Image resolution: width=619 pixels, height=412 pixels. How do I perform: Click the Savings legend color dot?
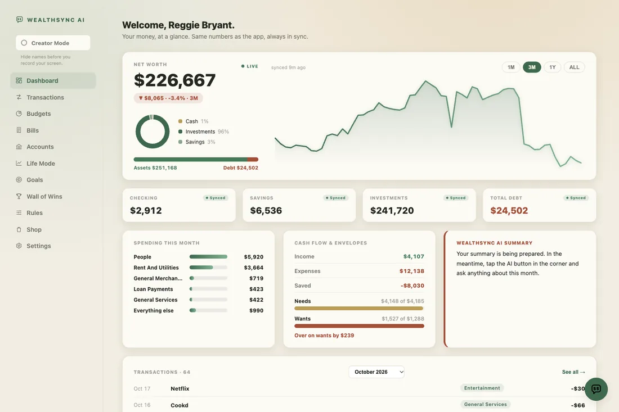pyautogui.click(x=181, y=142)
